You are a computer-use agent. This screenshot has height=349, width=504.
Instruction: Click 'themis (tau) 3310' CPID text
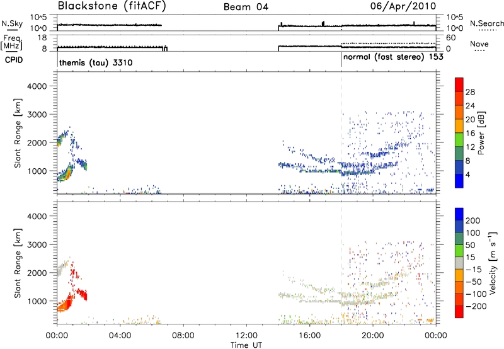tap(96, 62)
